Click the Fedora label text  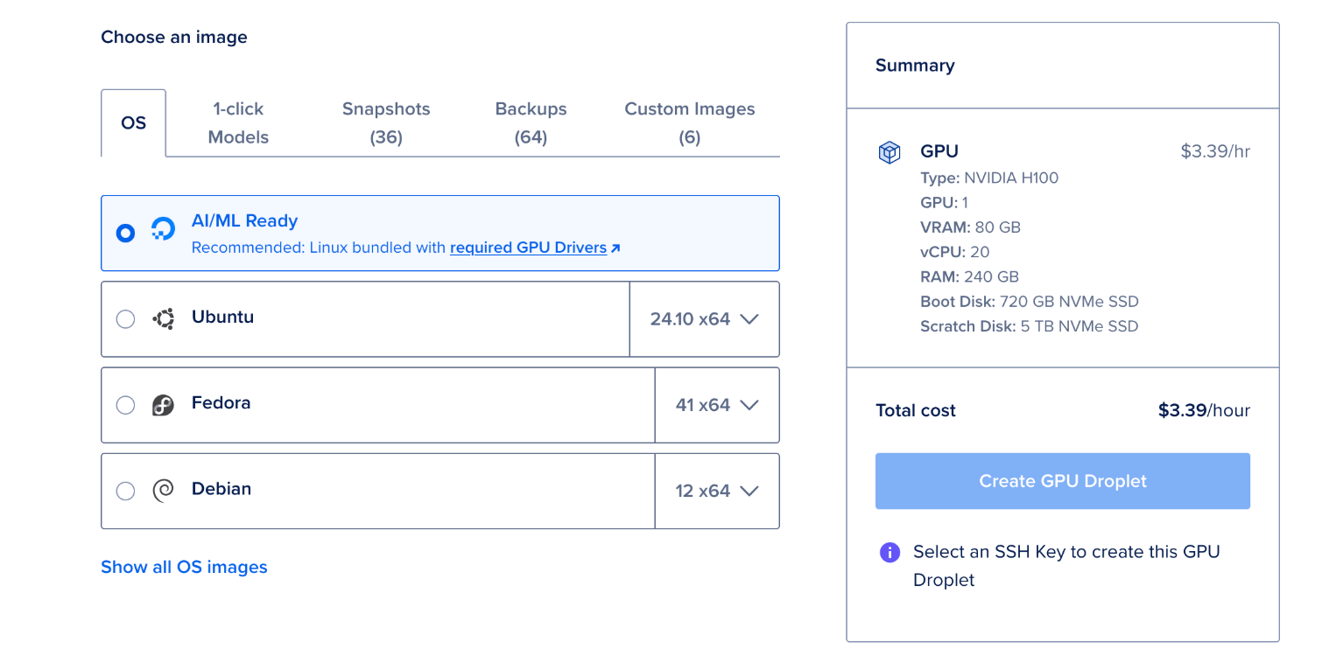221,402
